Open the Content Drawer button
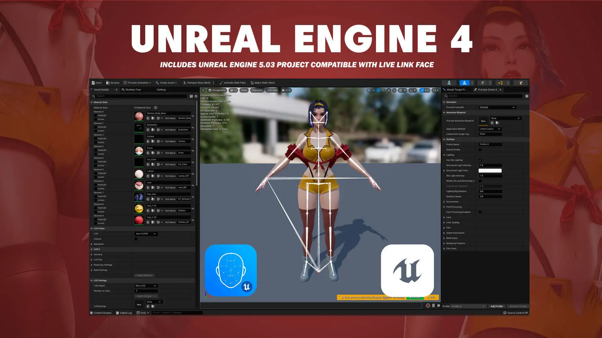The image size is (602, 338). click(101, 313)
